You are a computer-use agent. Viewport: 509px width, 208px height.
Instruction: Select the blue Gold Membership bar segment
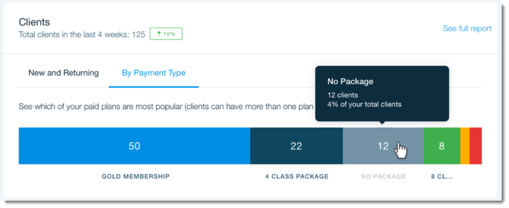134,146
